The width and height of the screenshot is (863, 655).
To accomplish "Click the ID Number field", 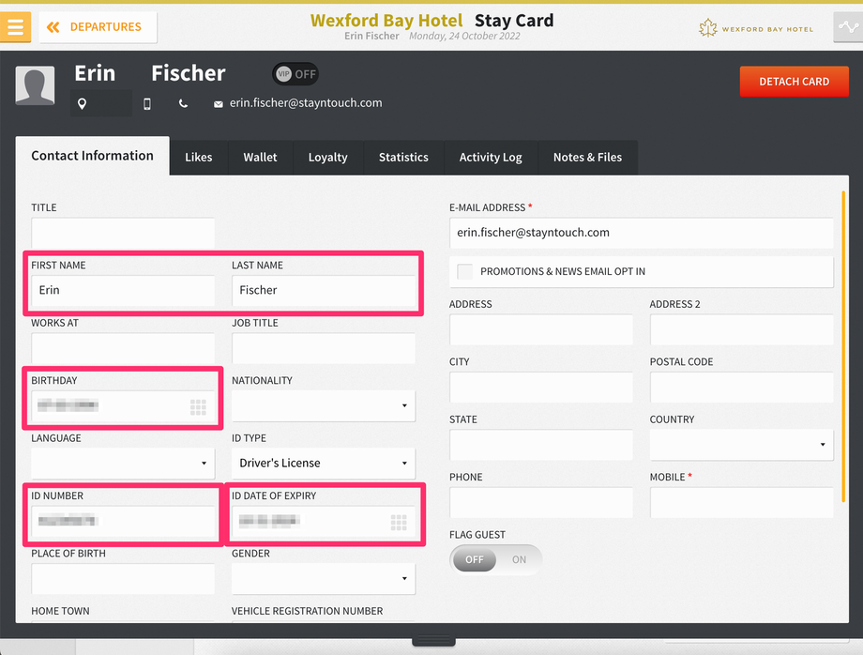I will pyautogui.click(x=123, y=521).
